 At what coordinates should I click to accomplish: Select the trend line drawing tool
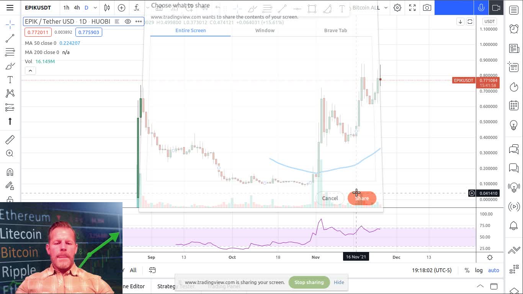tap(10, 38)
